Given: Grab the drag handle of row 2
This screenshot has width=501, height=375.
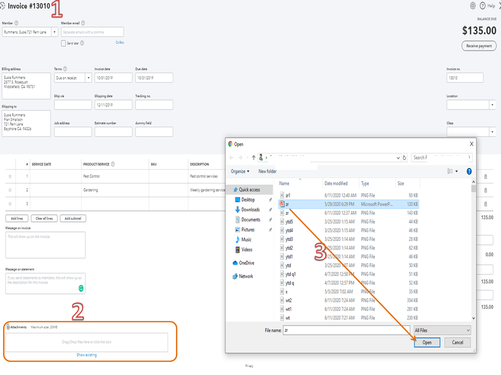Looking at the screenshot, I should coord(10,190).
